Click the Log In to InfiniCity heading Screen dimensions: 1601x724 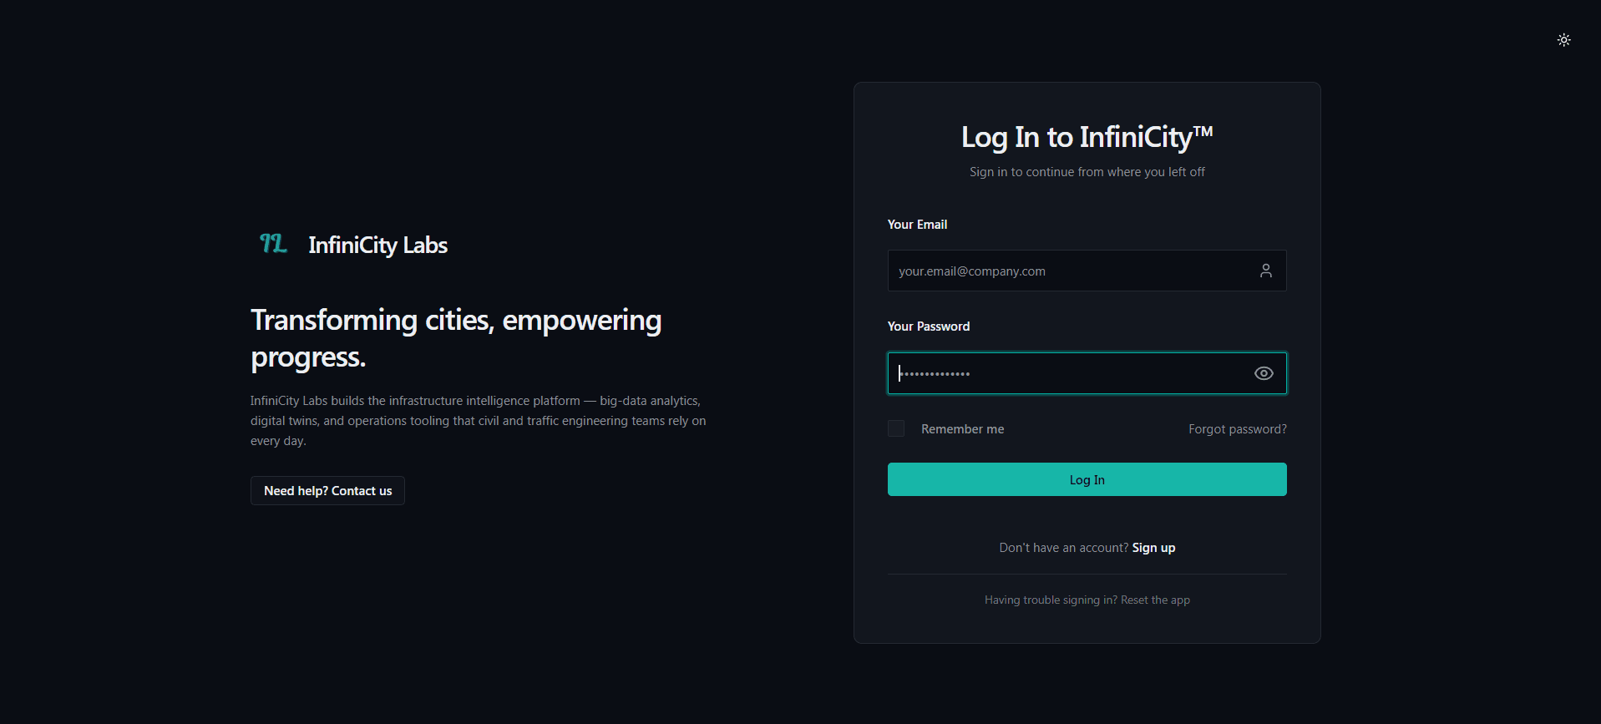click(x=1087, y=137)
